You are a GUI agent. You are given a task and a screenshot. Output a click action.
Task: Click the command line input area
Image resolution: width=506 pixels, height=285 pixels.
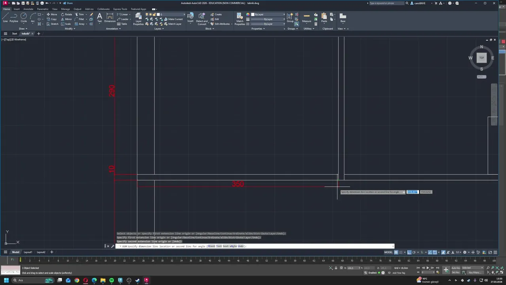coord(255,246)
